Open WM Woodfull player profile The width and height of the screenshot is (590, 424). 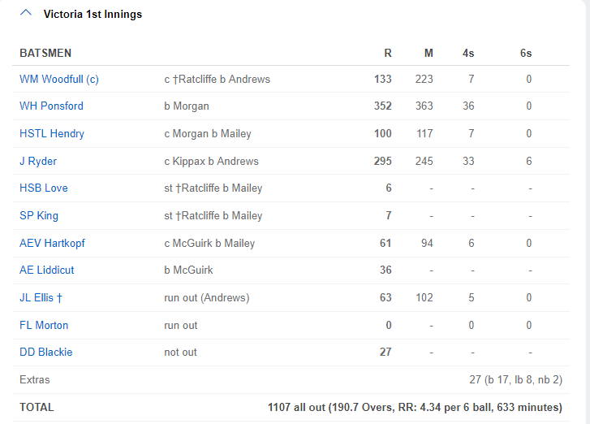tap(59, 79)
